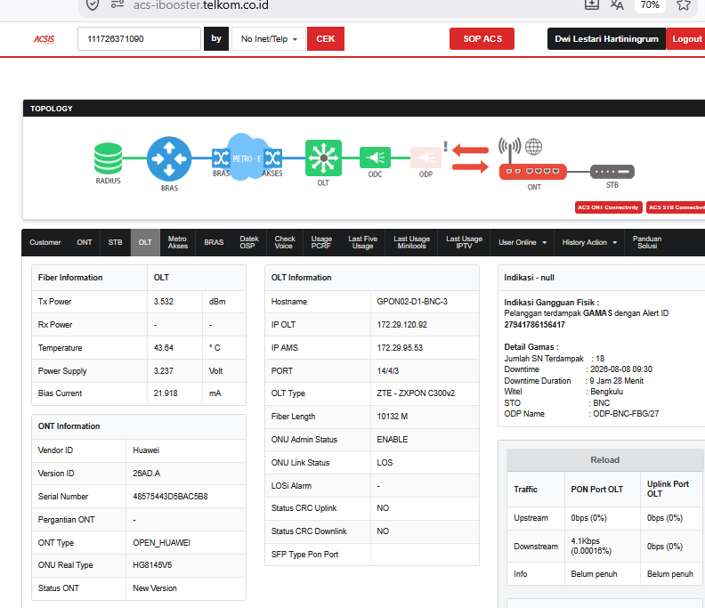Viewport: 705px width, 608px height.
Task: Expand the History Action dropdown menu
Action: tap(589, 242)
